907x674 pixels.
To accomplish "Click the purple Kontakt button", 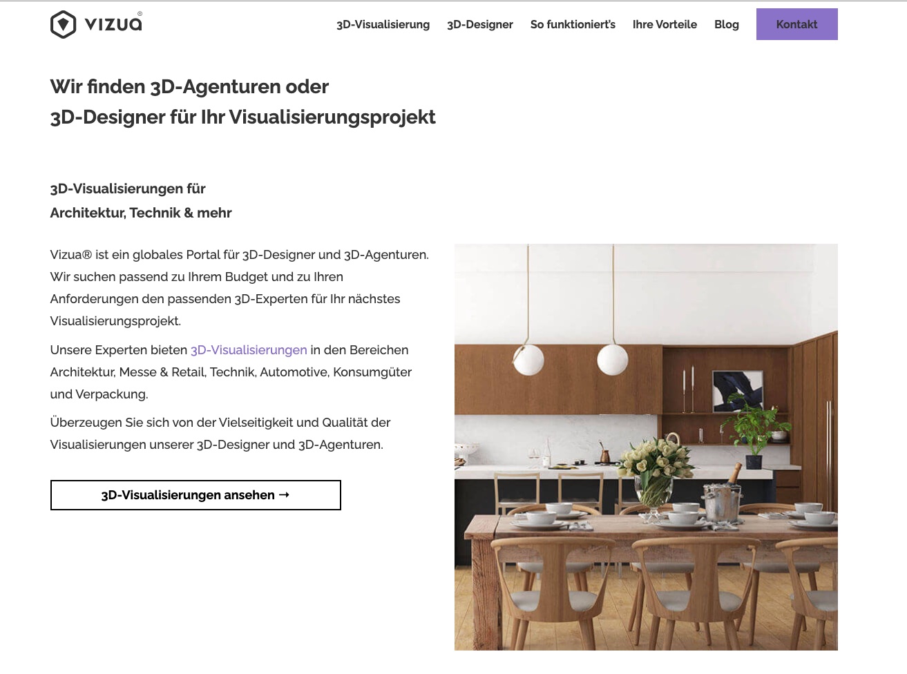I will (797, 24).
